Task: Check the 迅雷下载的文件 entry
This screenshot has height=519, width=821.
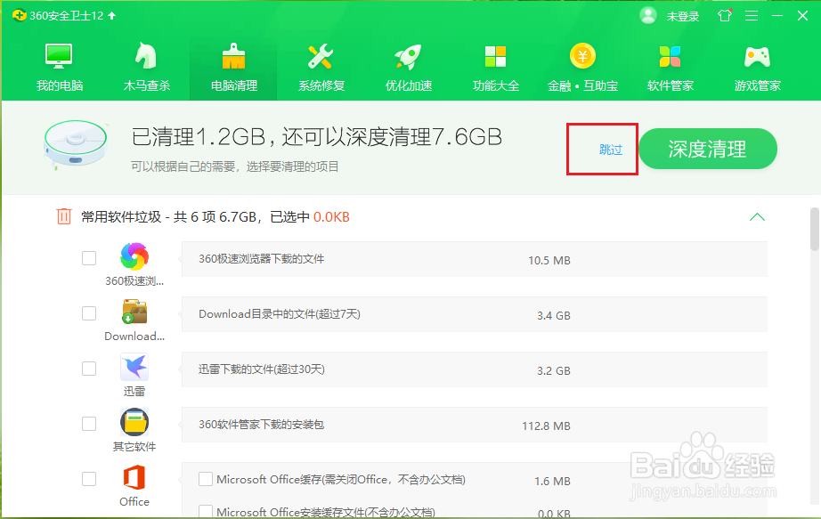Action: coord(89,368)
